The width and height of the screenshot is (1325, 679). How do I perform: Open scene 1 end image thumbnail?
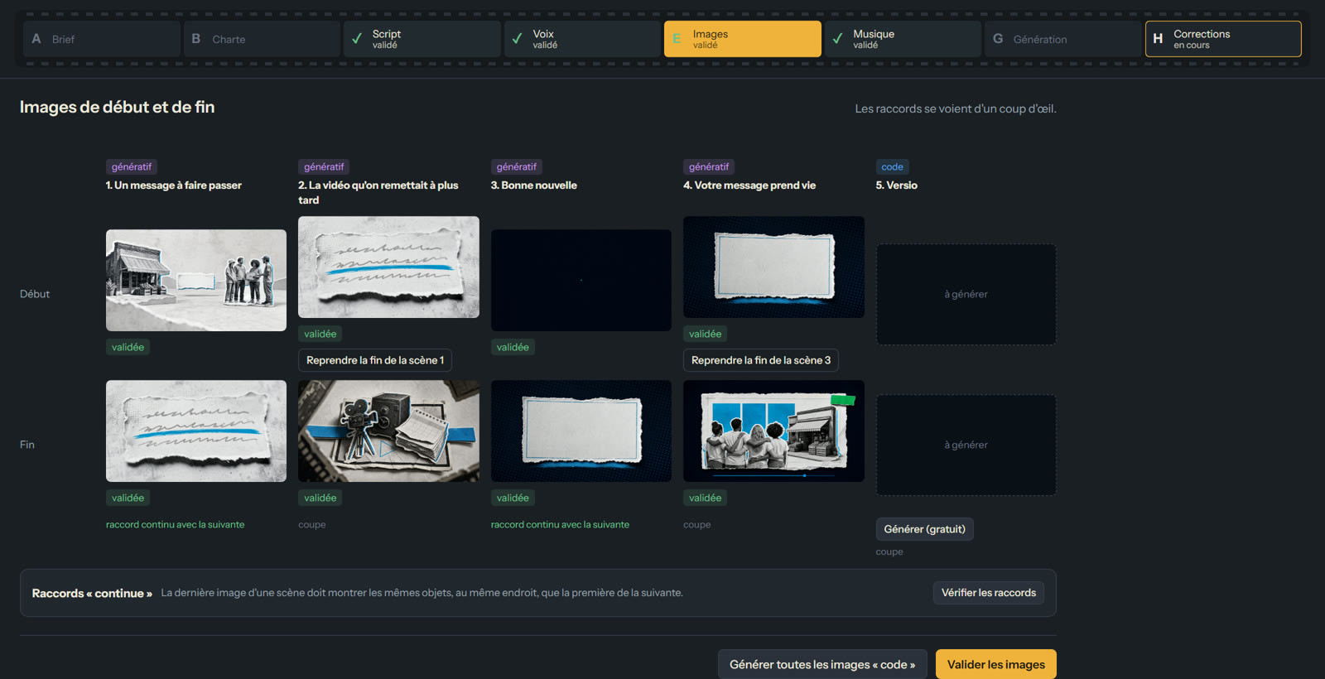pos(196,431)
